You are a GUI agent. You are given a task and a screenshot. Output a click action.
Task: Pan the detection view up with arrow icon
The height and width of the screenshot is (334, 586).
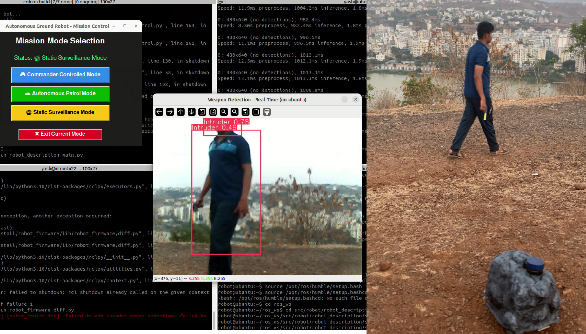(x=181, y=112)
